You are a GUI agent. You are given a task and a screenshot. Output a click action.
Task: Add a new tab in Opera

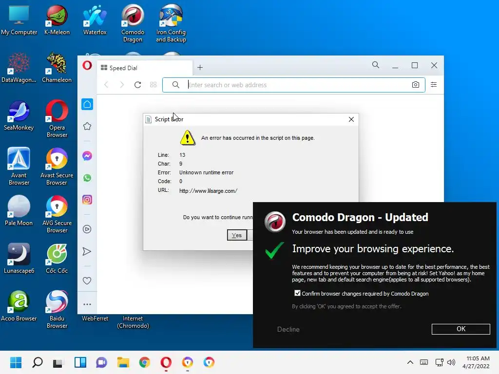(200, 67)
